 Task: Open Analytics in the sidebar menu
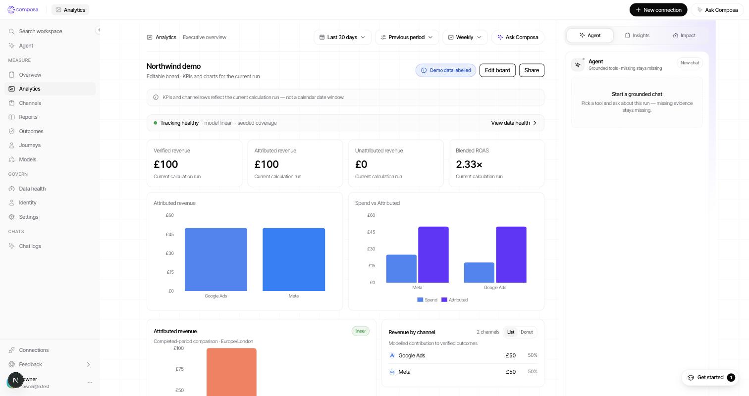pyautogui.click(x=50, y=89)
